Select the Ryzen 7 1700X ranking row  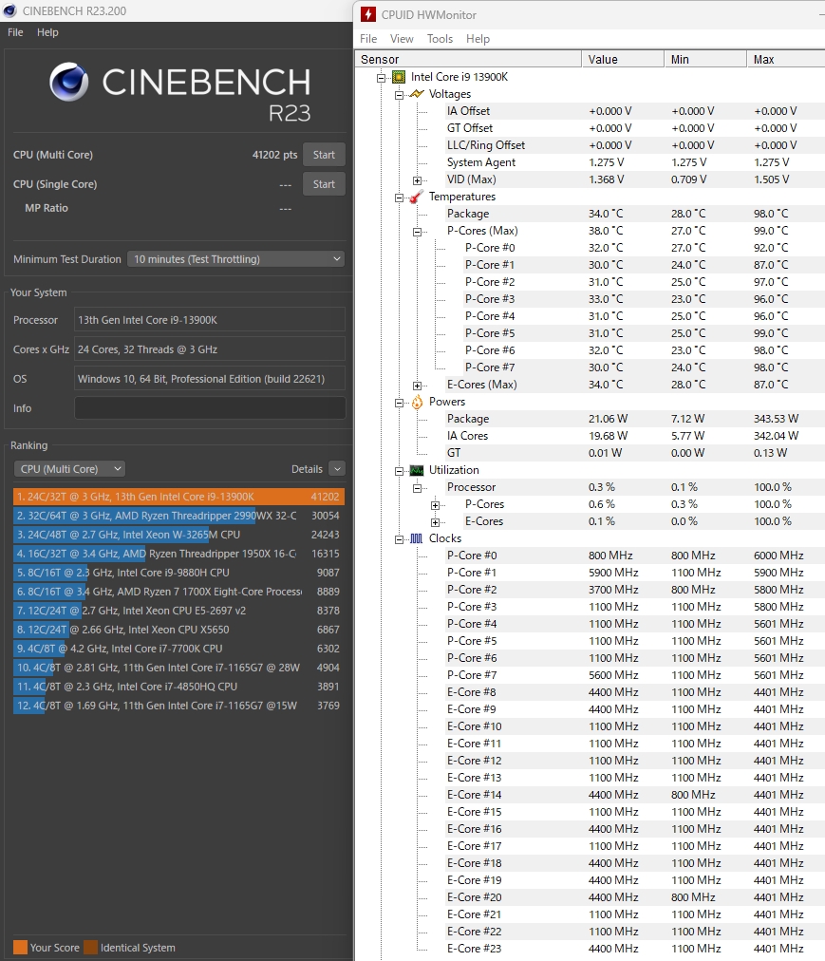pos(178,592)
